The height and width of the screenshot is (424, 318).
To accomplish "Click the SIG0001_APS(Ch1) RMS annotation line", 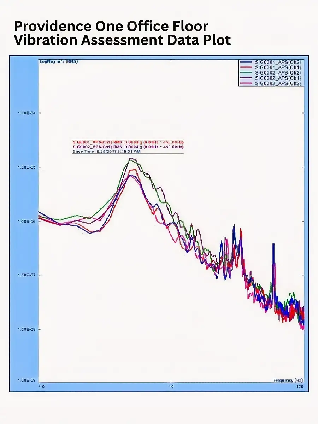I will [x=128, y=142].
